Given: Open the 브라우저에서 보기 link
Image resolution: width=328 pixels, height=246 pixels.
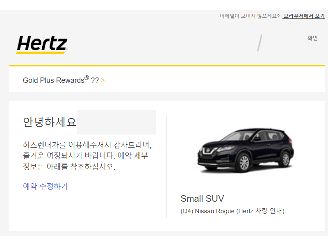Looking at the screenshot, I should coord(303,16).
